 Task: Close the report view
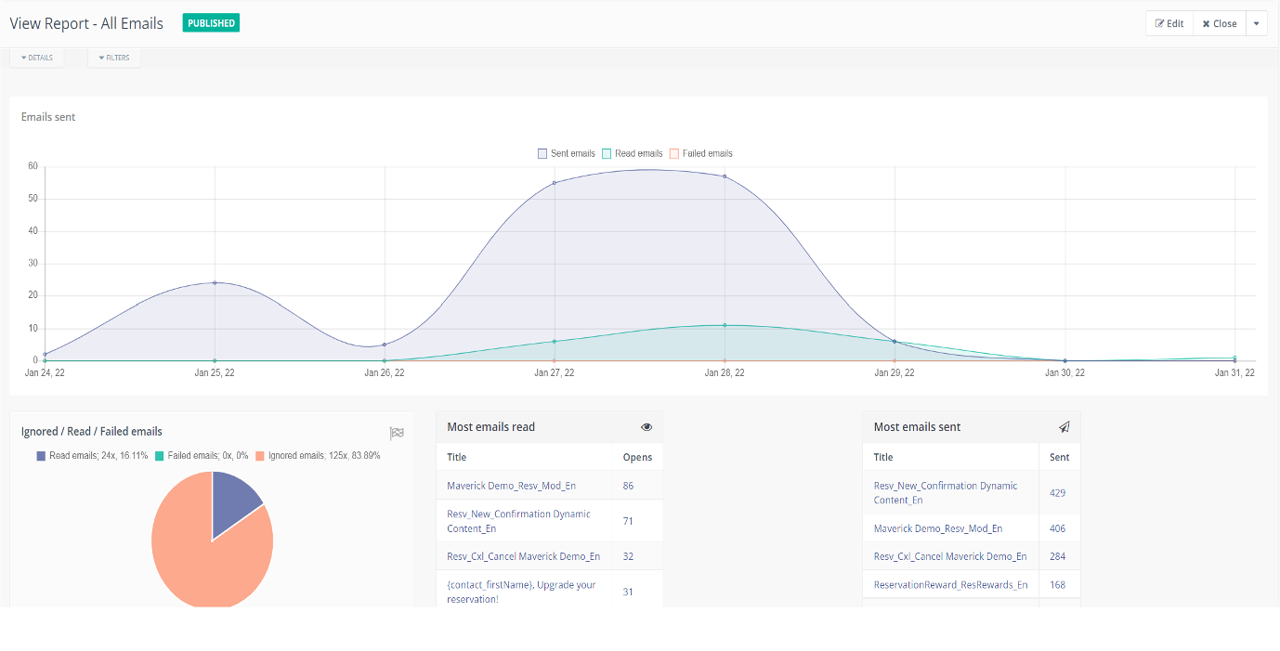(x=1220, y=24)
